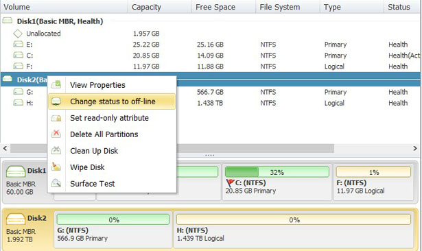Click Disk1 60.00 GB size label
422x251 pixels.
(x=20, y=192)
